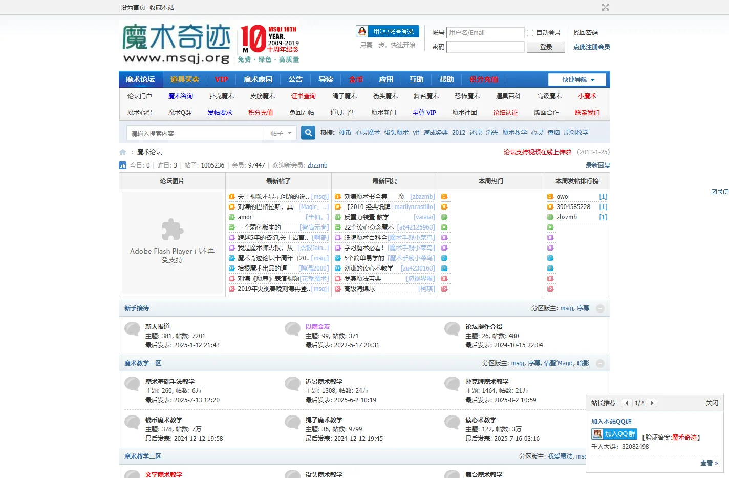Click the 论坛操作介绍 forum bubble icon
This screenshot has width=729, height=478.
pyautogui.click(x=453, y=329)
